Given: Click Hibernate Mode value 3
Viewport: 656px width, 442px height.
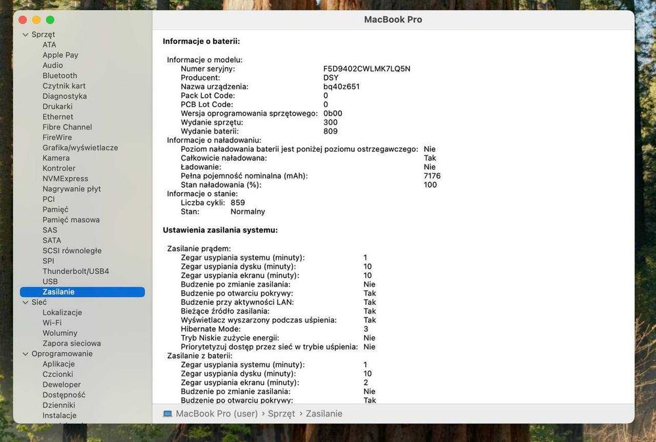Looking at the screenshot, I should click(x=365, y=329).
